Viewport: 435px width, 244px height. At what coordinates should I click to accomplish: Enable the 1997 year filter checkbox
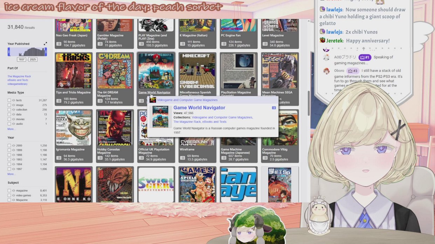click(9, 169)
